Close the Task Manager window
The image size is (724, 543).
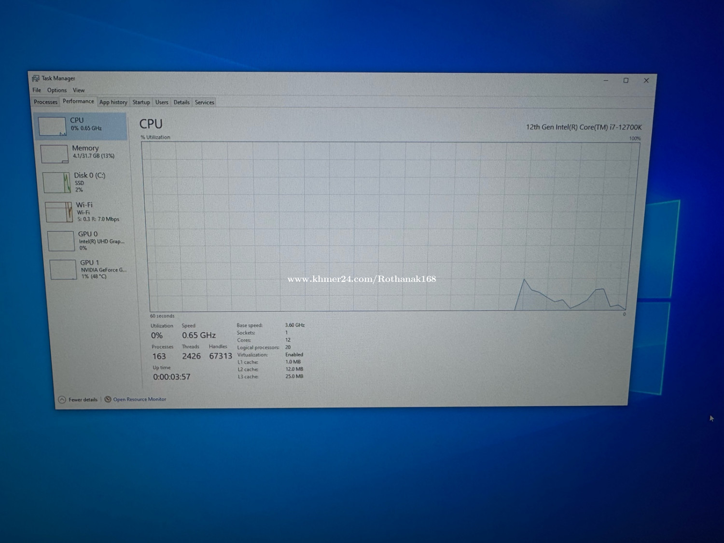tap(646, 81)
